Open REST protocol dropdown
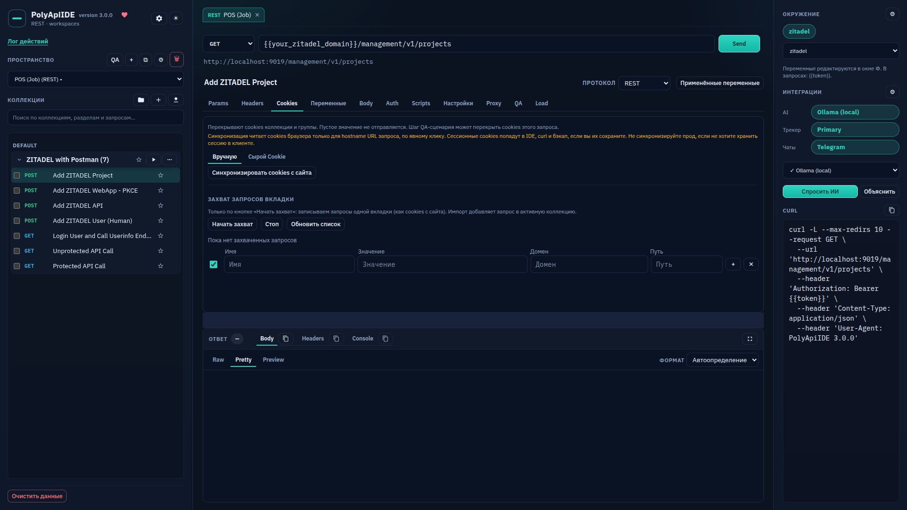The height and width of the screenshot is (510, 907). 644,83
